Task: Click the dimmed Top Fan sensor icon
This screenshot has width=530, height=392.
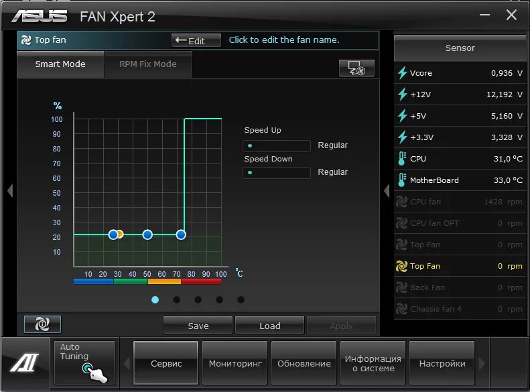Action: point(401,245)
